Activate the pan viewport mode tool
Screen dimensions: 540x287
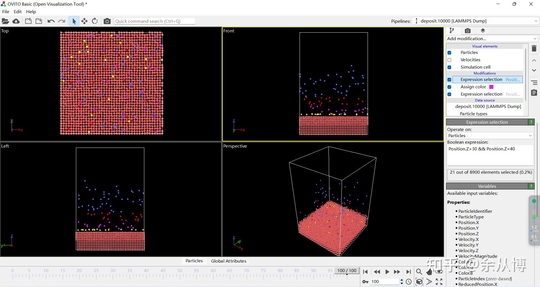point(84,21)
